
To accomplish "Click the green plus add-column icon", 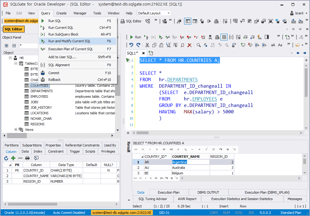I will point(13,158).
